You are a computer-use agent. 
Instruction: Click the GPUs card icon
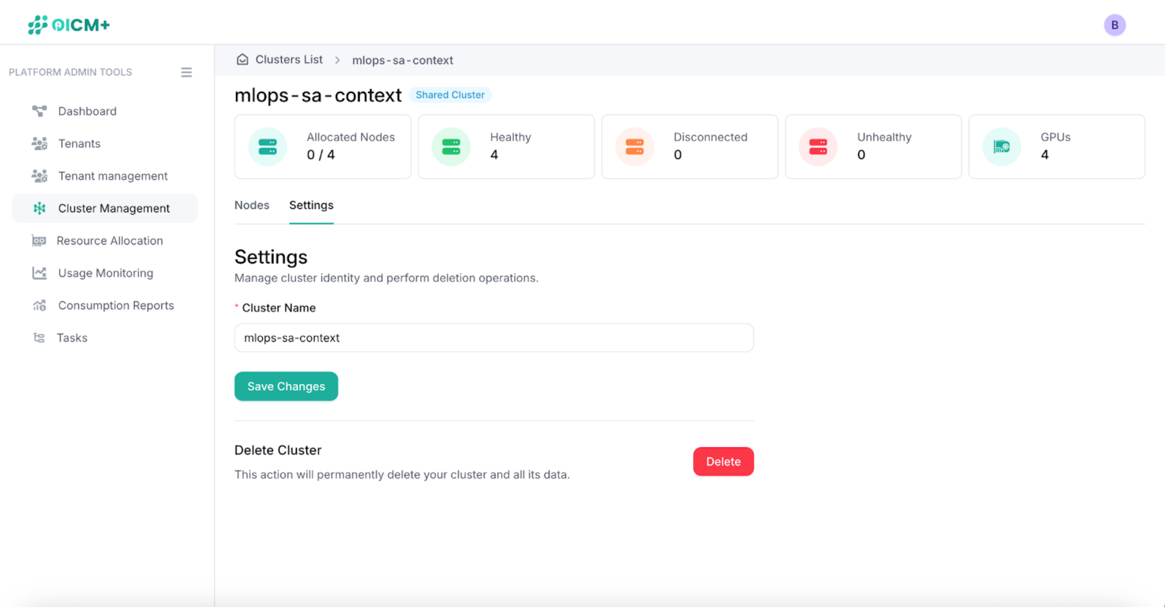(1001, 146)
